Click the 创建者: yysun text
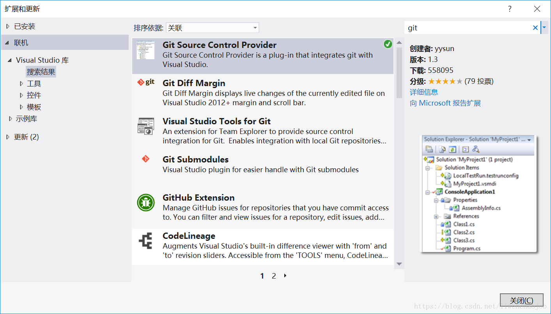 432,49
